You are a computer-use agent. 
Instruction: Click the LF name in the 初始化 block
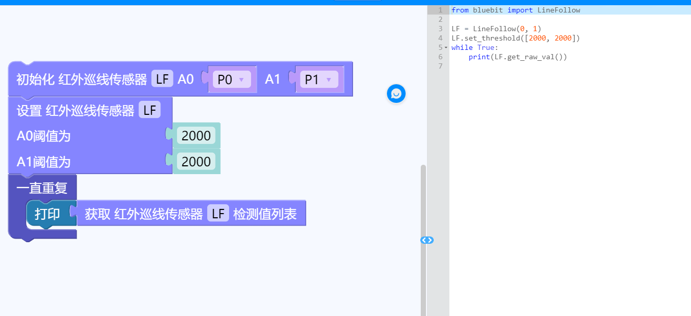tap(162, 80)
